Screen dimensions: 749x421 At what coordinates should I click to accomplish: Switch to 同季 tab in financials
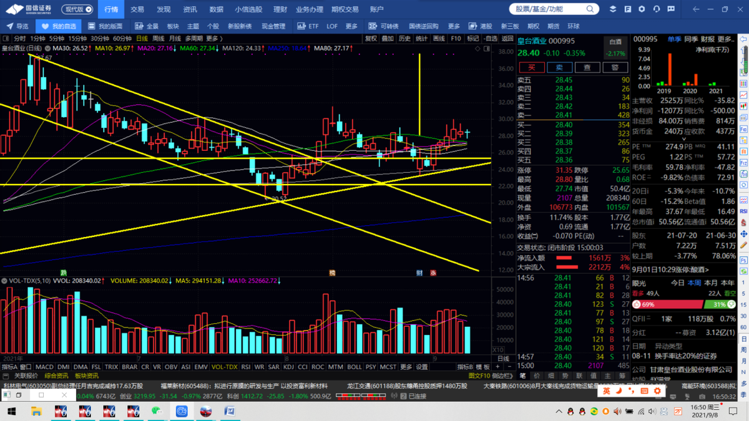click(x=691, y=39)
